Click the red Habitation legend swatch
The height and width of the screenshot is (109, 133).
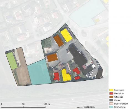click(x=111, y=93)
